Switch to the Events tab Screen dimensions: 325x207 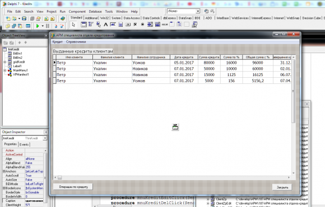[24, 144]
